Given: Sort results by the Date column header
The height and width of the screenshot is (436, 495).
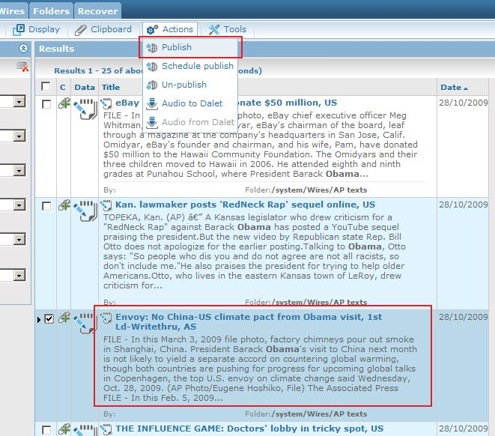Looking at the screenshot, I should 454,87.
